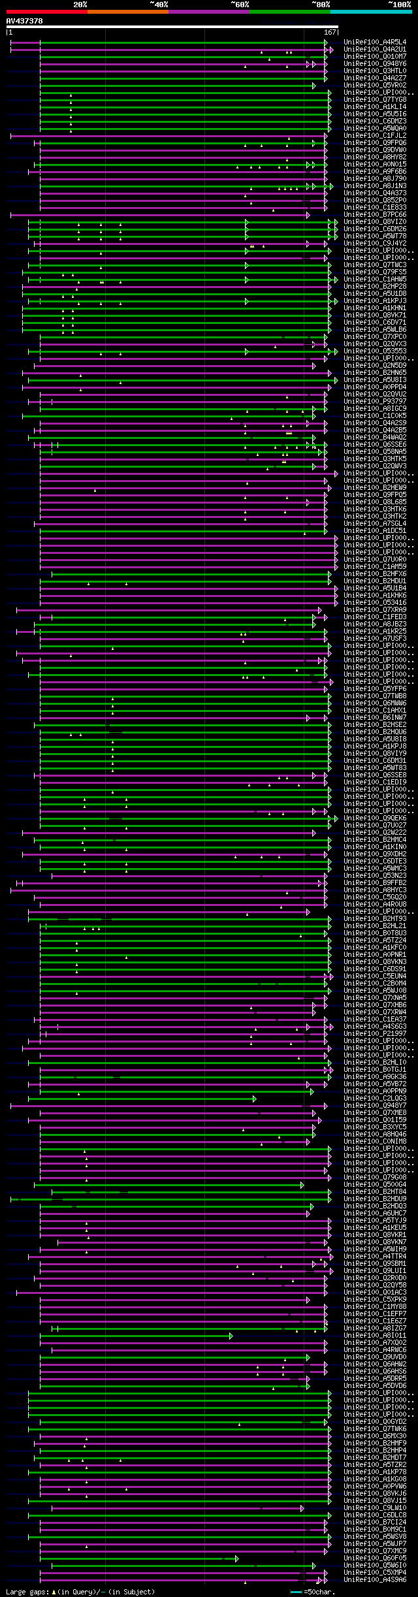Select the UniRef100_B2HT93 label

(x=375, y=919)
